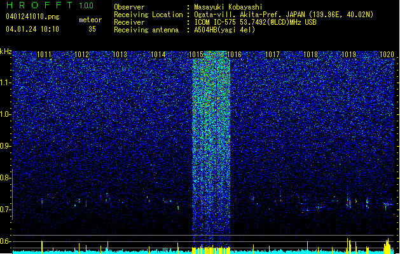Click time marker 1016
The width and height of the screenshot is (400, 254).
234,55
